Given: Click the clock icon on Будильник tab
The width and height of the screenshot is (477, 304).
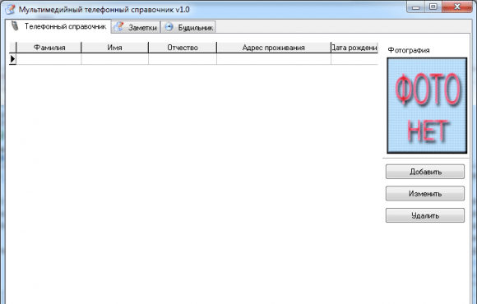Looking at the screenshot, I should [169, 27].
